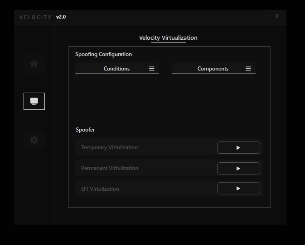Click the Permanent Virtulization row label
The image size is (305, 245).
coord(110,168)
